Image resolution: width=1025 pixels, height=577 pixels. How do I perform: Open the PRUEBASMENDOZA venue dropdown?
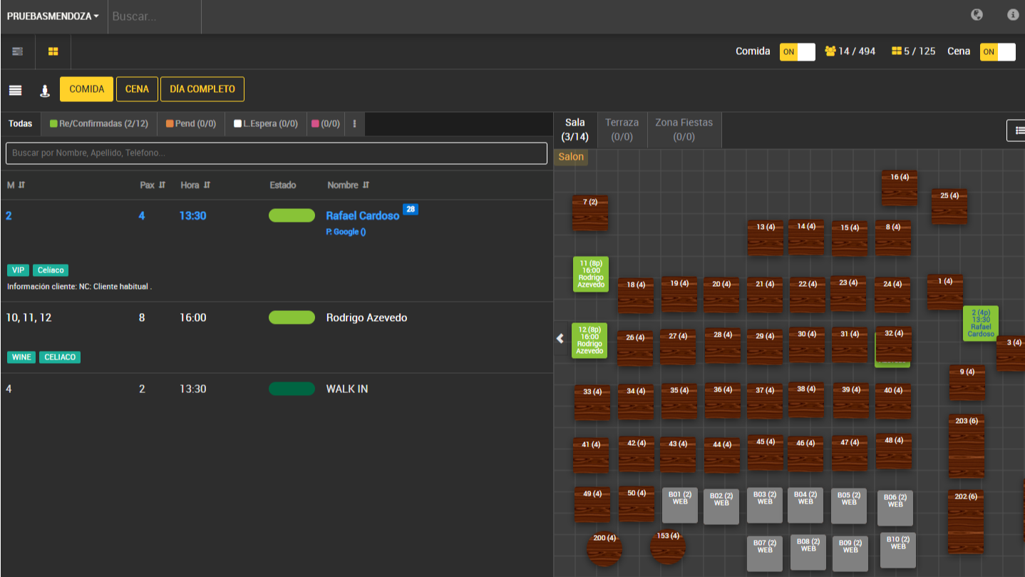click(x=53, y=16)
